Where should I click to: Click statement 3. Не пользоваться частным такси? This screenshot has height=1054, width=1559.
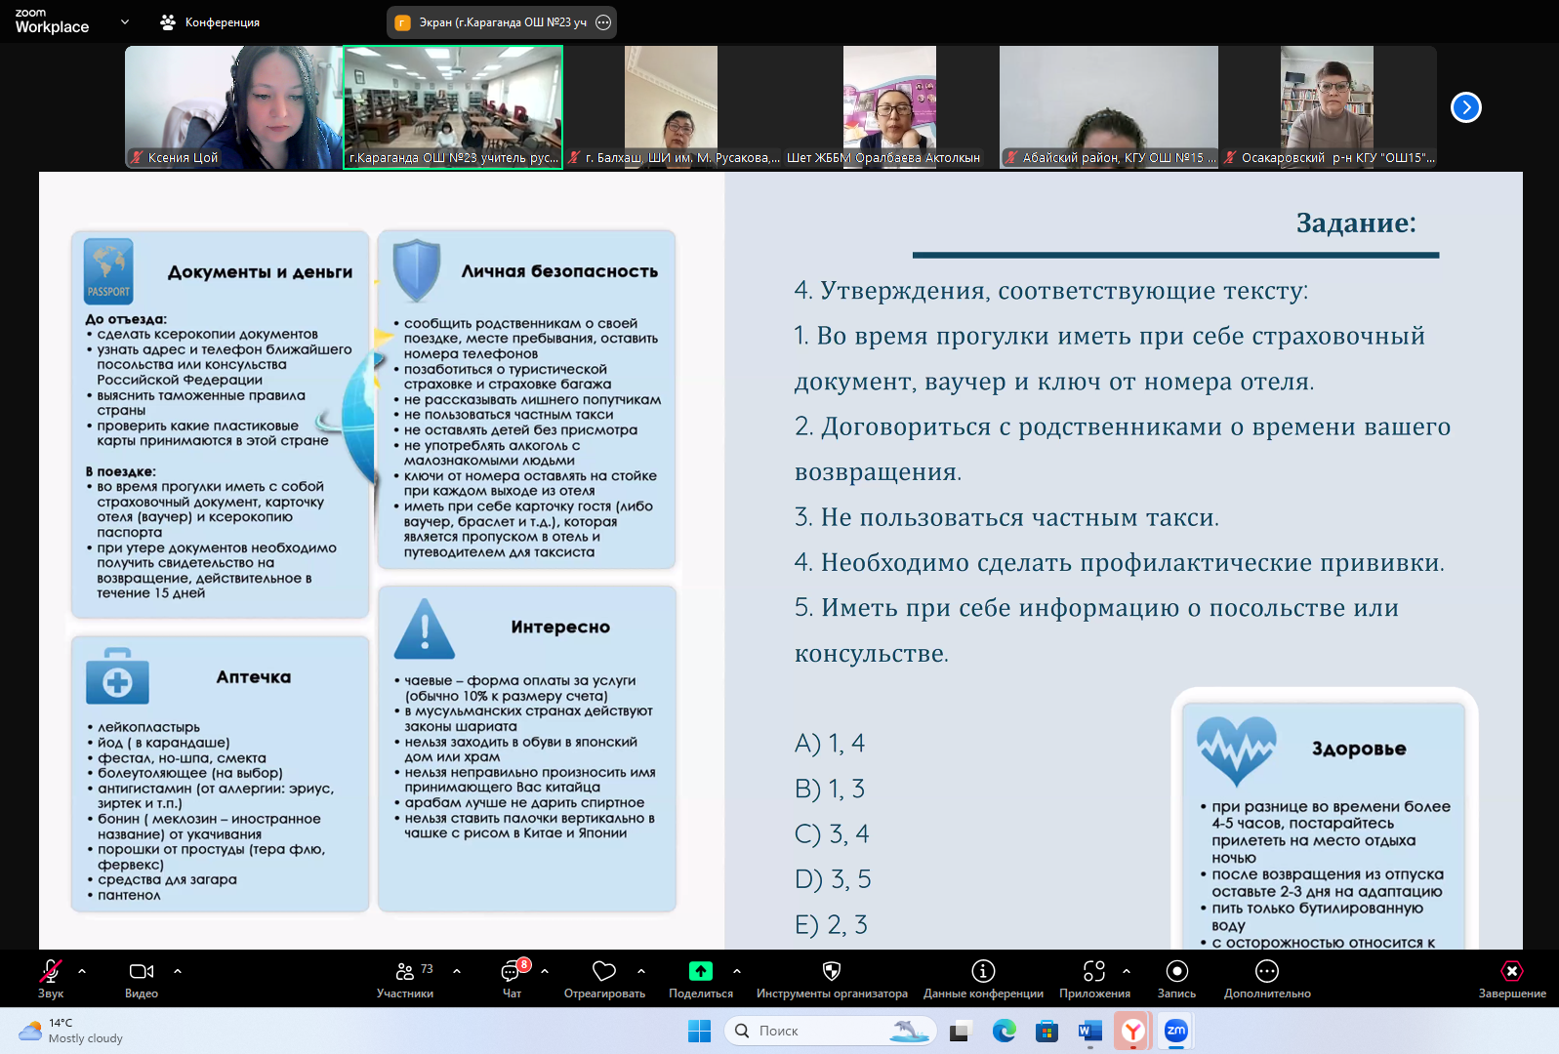pyautogui.click(x=1006, y=517)
